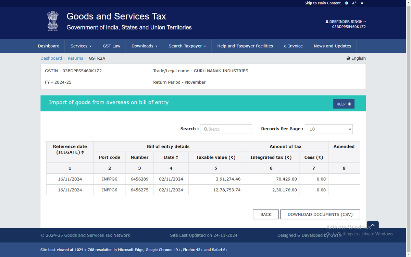Expand the Services menu
Viewport: 411px width, 257px height.
[x=81, y=46]
